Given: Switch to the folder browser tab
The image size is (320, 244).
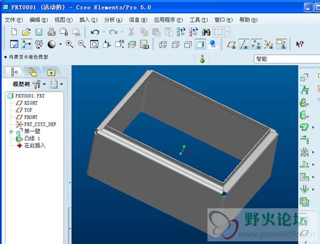Looking at the screenshot, I should coord(33,72).
